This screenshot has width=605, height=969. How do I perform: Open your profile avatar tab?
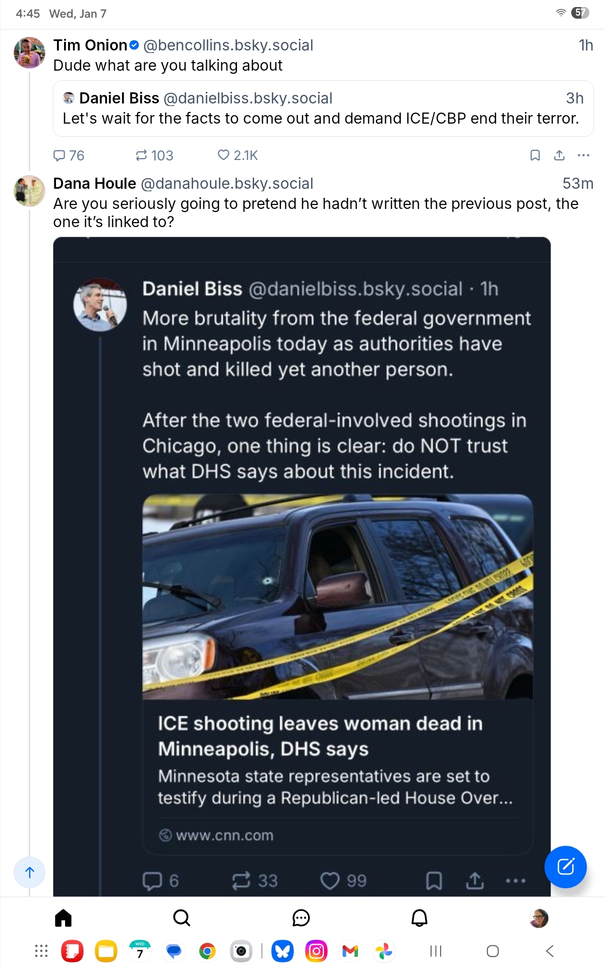(538, 918)
